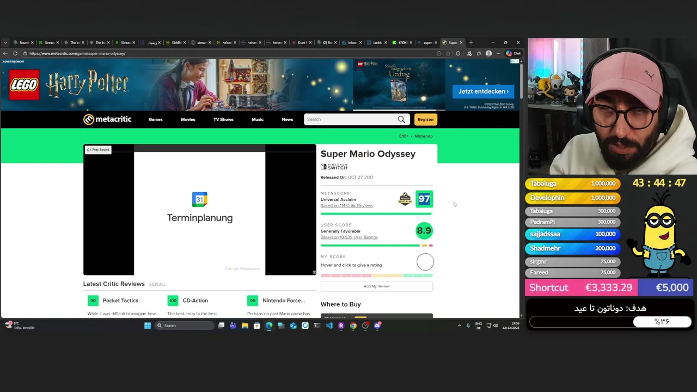Open browser settings three-dots menu
This screenshot has width=697, height=392.
pos(498,53)
